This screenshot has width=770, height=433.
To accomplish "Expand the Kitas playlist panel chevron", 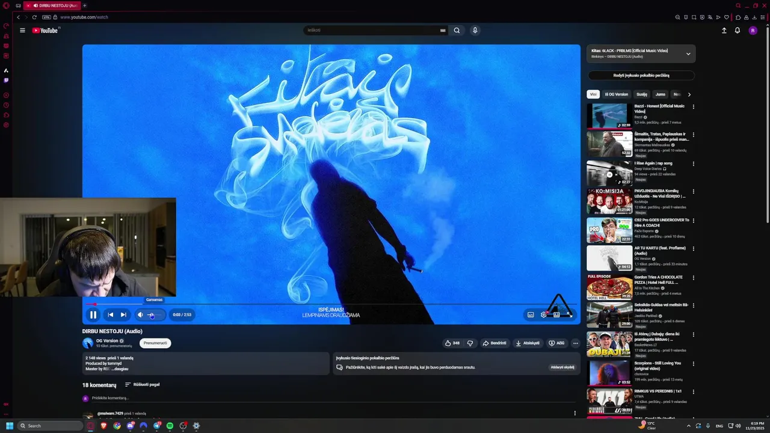I will 688,54.
